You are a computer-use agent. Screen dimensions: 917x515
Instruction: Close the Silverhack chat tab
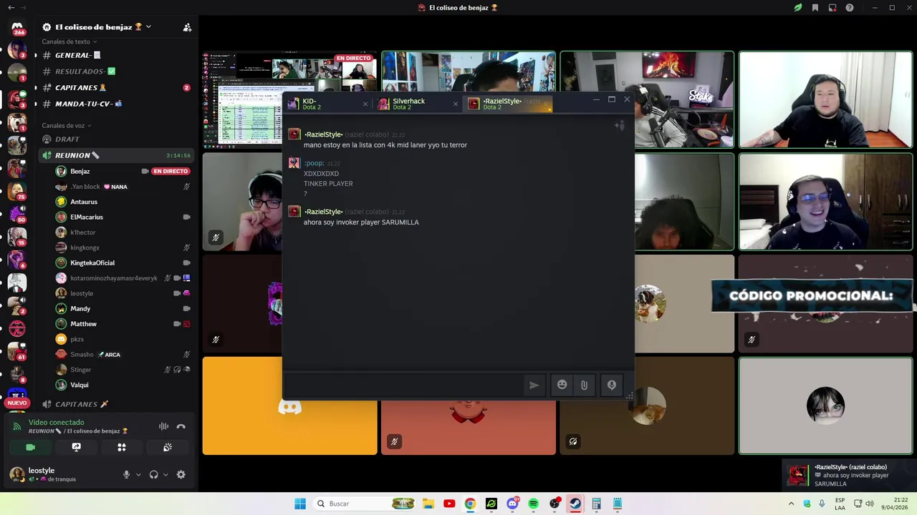(456, 104)
